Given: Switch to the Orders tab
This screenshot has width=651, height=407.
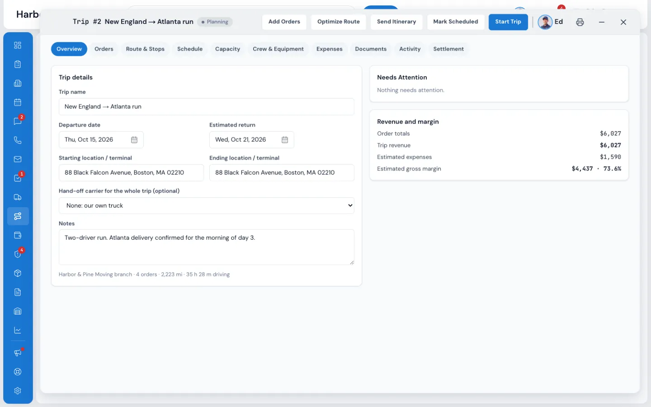Looking at the screenshot, I should click(104, 49).
